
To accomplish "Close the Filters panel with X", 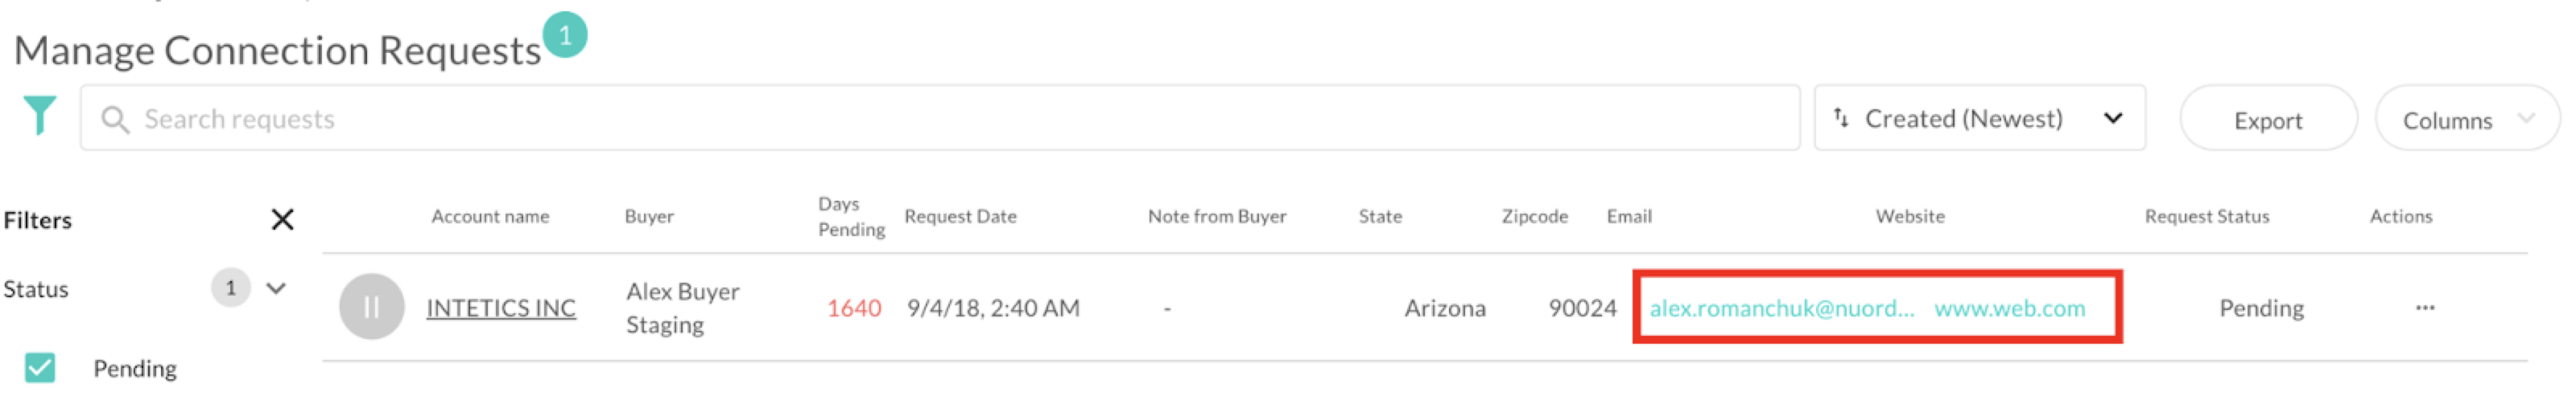I will (x=282, y=219).
